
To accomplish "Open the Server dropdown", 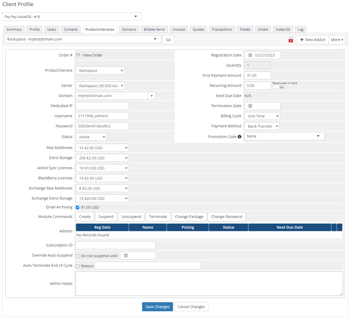I will click(100, 86).
